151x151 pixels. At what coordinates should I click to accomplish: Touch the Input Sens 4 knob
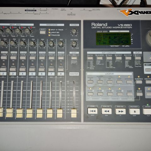[x=28, y=31]
